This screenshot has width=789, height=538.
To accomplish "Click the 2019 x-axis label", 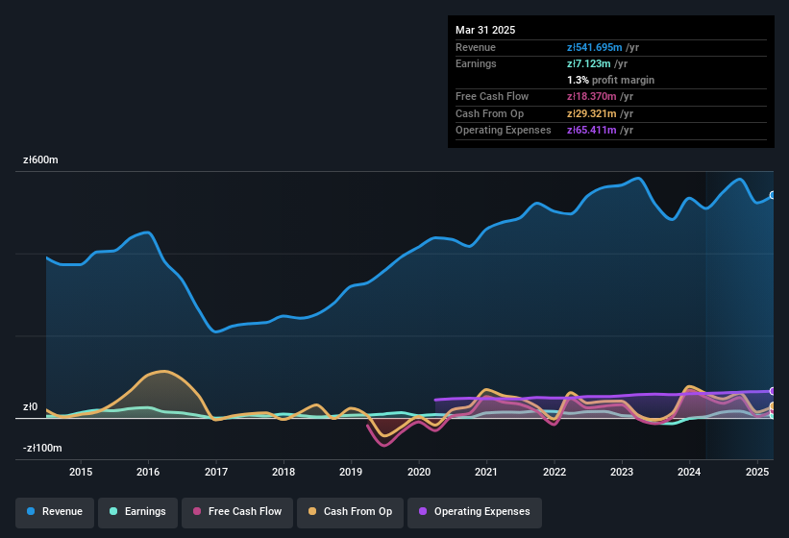I will (x=351, y=472).
